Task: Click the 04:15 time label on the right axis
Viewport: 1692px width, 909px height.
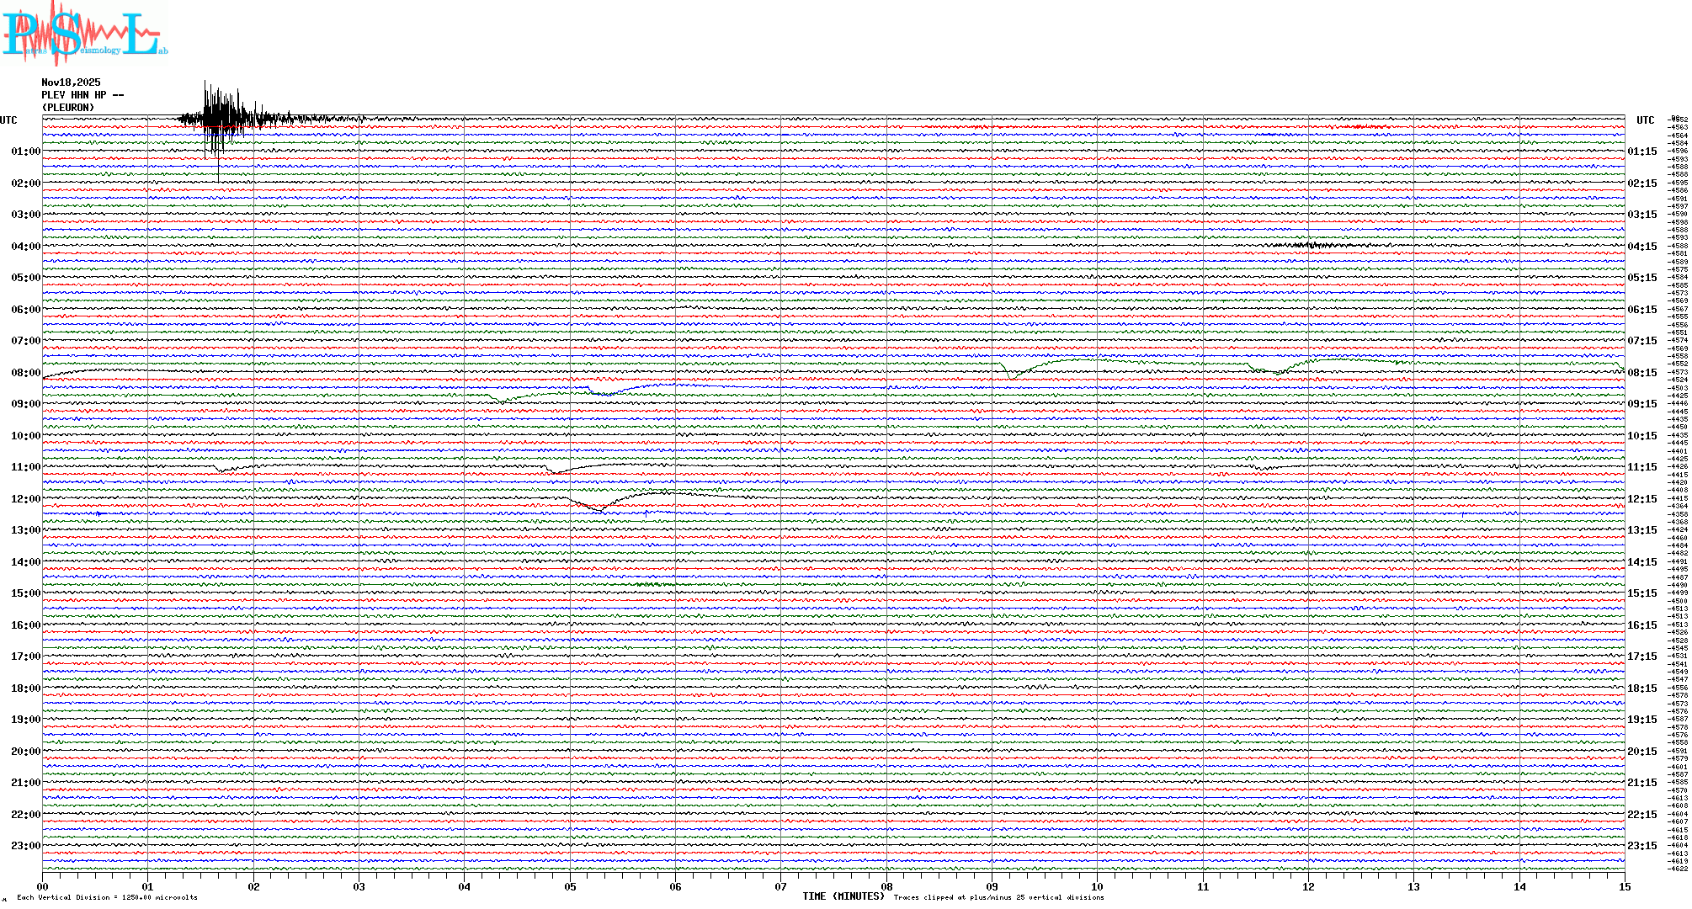Action: 1641,247
